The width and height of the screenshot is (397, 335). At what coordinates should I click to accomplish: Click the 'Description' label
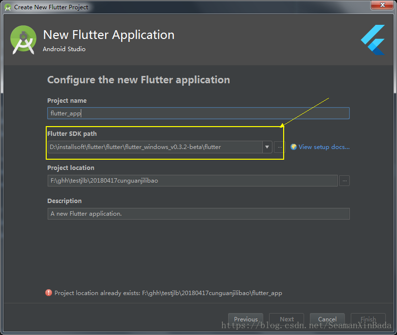click(64, 201)
